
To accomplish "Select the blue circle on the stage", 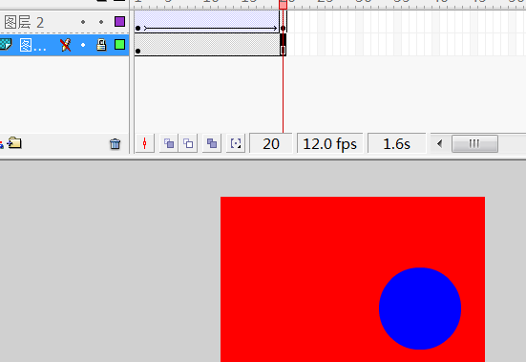I will tap(420, 309).
